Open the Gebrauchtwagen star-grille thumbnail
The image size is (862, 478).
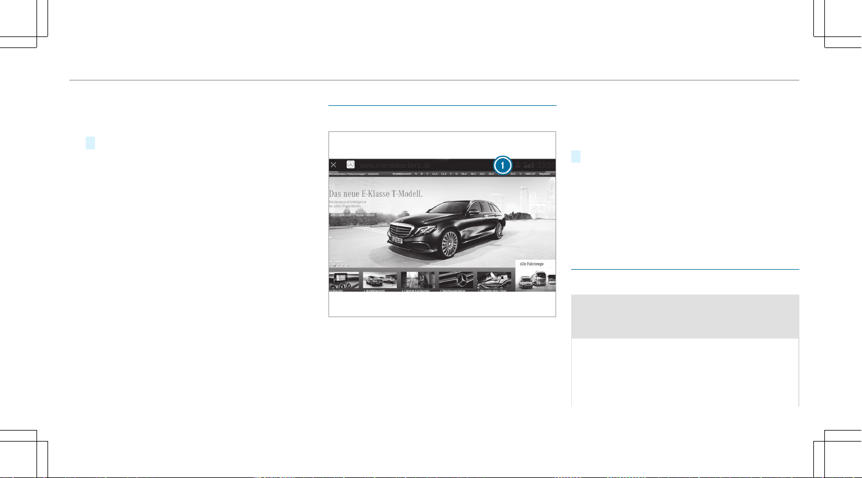pos(456,281)
